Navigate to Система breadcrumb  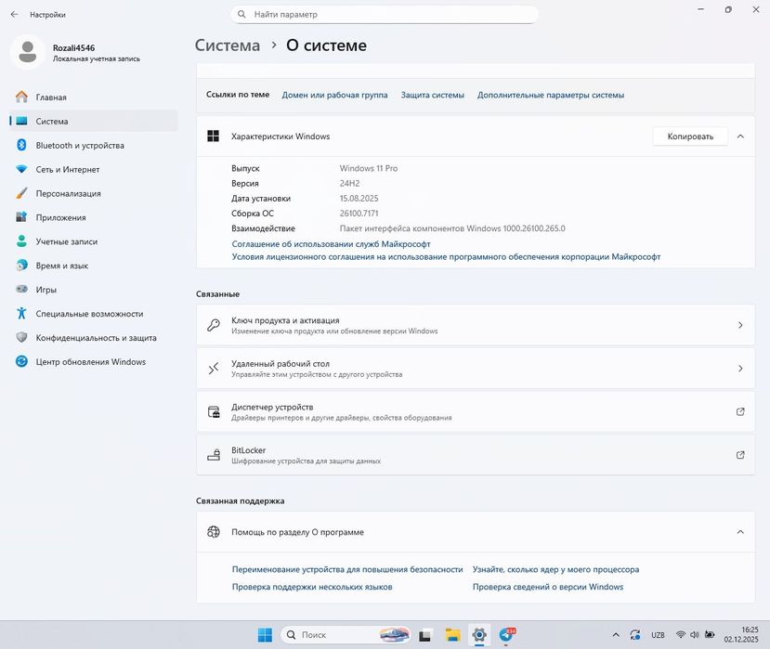[228, 45]
